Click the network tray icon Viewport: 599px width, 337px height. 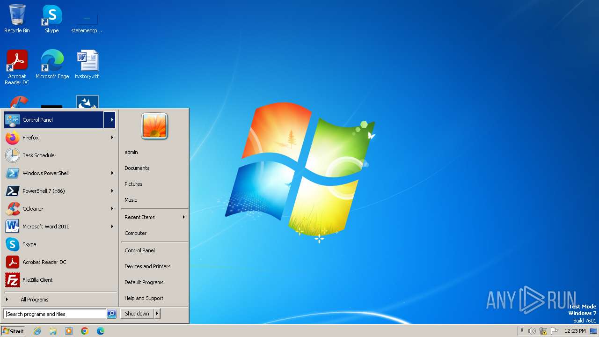tap(543, 331)
